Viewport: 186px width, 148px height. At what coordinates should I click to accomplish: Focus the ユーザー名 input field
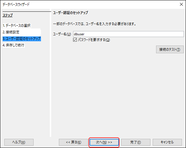coord(128,34)
